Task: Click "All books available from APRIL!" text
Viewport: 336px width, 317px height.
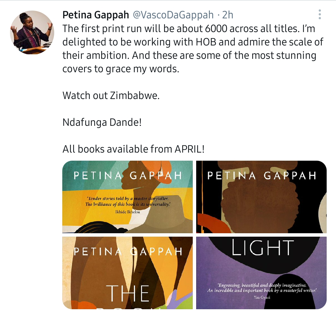Action: pos(134,149)
